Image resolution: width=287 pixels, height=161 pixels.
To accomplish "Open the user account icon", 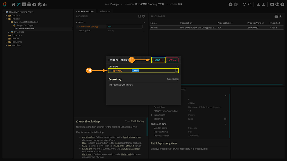I will (277, 4).
